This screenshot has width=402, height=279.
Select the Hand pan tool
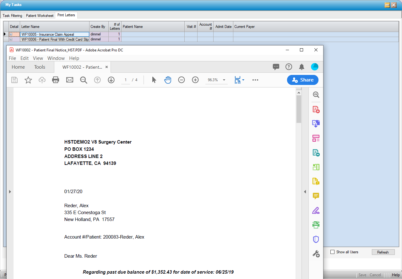[168, 80]
